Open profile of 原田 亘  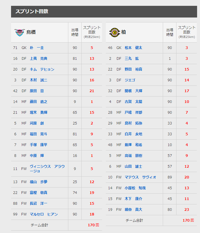coord(37,91)
